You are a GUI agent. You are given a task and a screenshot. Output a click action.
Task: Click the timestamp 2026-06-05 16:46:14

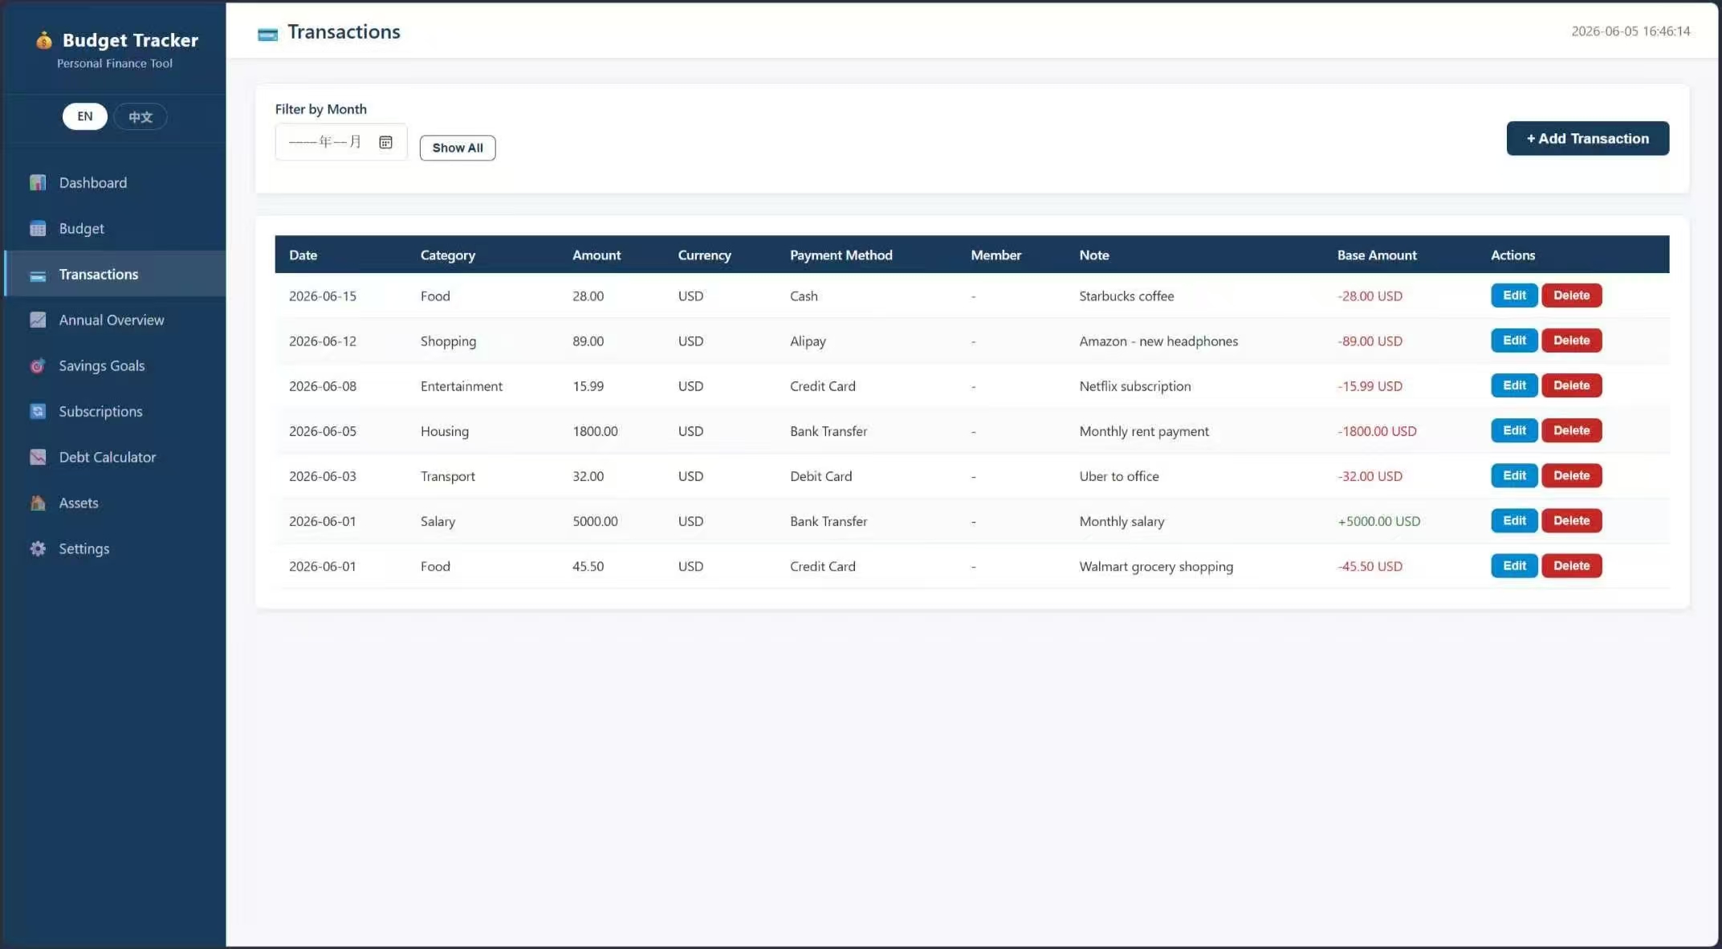(x=1630, y=31)
